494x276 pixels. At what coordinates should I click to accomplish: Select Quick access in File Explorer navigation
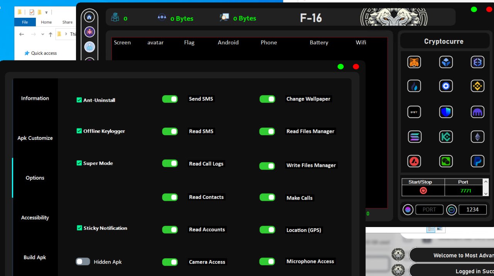pos(41,53)
